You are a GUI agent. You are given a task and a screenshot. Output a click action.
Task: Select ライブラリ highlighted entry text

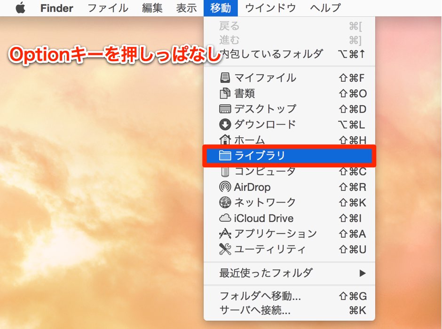pos(260,155)
